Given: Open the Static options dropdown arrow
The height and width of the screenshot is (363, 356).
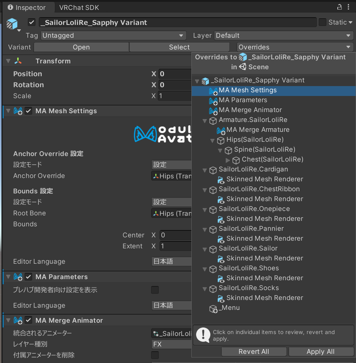Looking at the screenshot, I should pos(351,22).
